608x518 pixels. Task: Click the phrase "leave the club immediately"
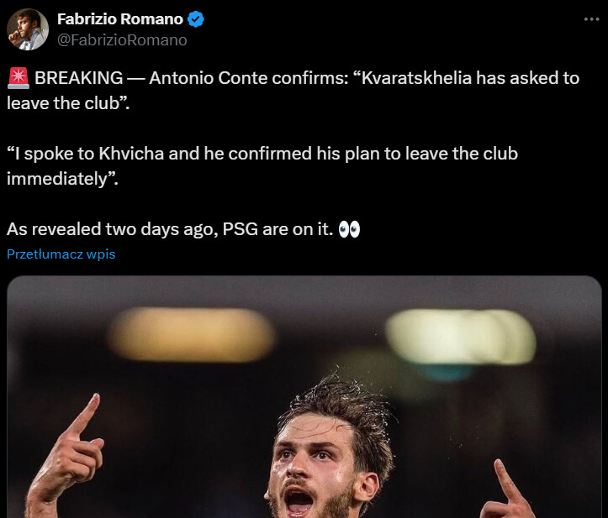coord(471,154)
